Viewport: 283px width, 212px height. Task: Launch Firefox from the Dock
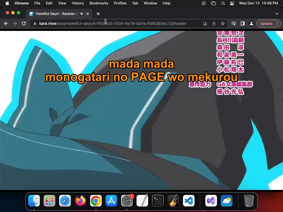click(80, 201)
